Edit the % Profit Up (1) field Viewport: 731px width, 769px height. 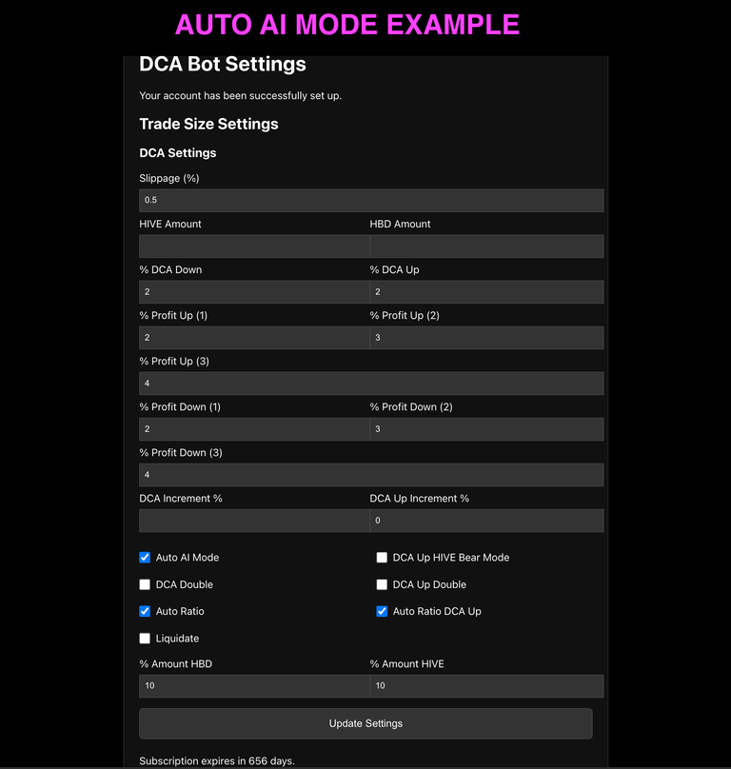[x=254, y=338]
